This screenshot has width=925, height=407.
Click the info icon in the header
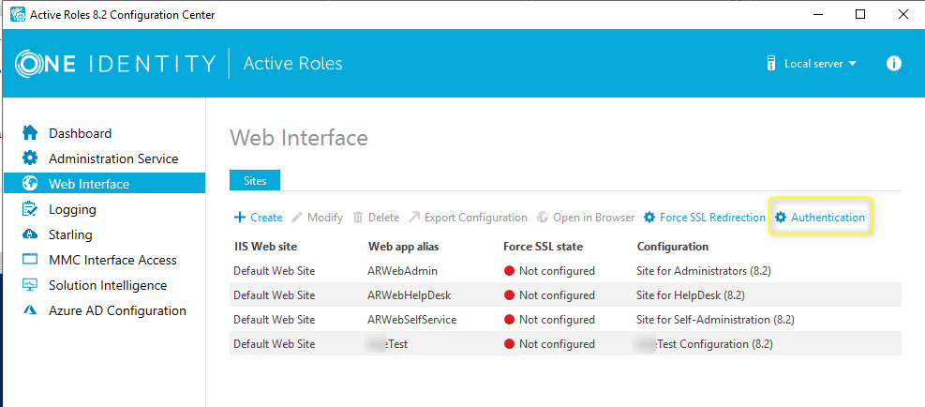click(x=894, y=63)
